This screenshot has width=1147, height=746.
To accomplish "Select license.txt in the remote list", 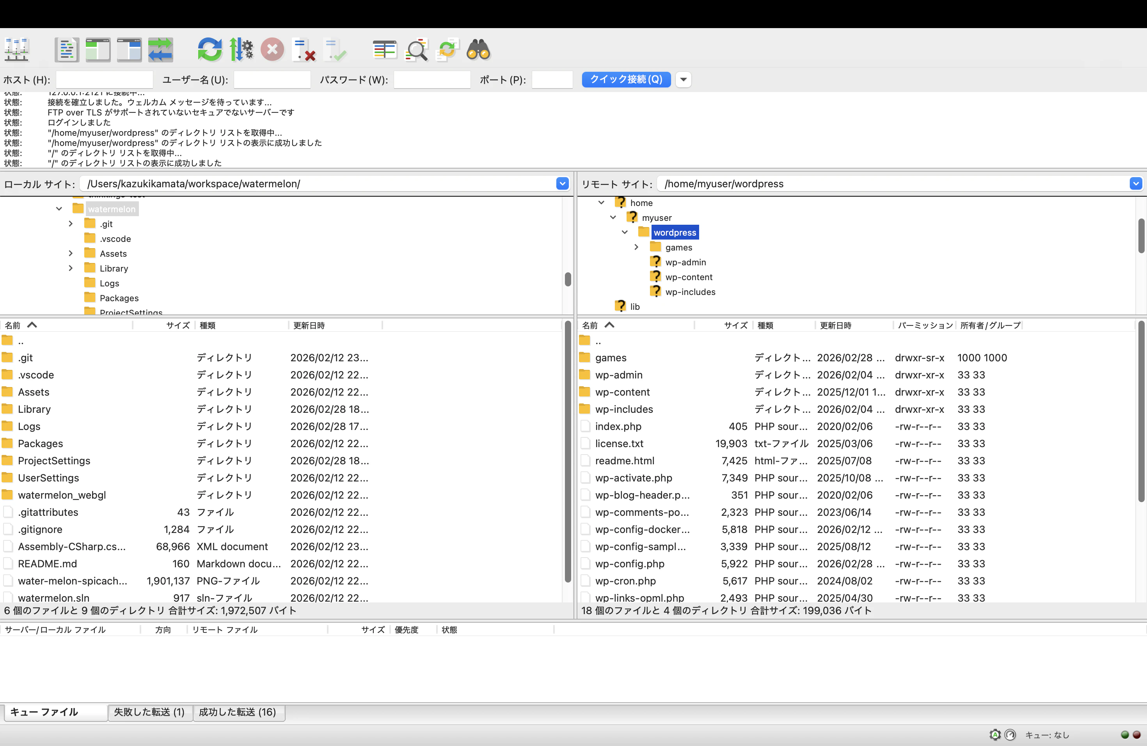I will [619, 443].
